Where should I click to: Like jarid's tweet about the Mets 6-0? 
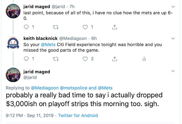(85, 27)
